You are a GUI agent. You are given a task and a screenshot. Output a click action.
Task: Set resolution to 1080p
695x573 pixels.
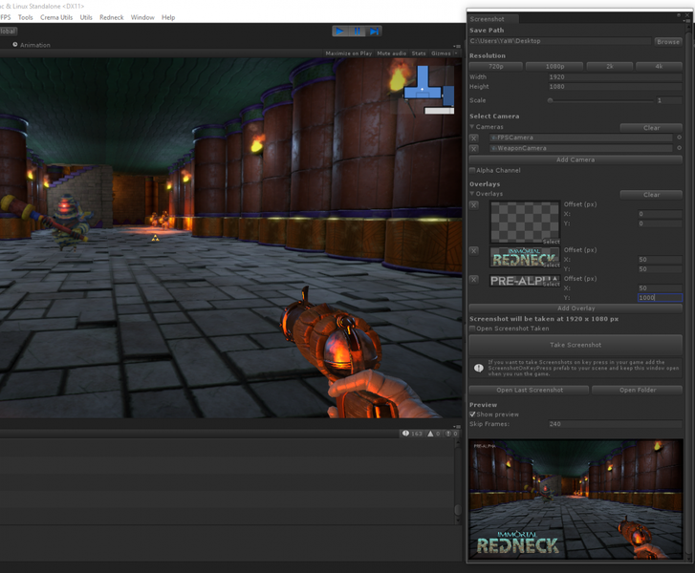point(554,66)
